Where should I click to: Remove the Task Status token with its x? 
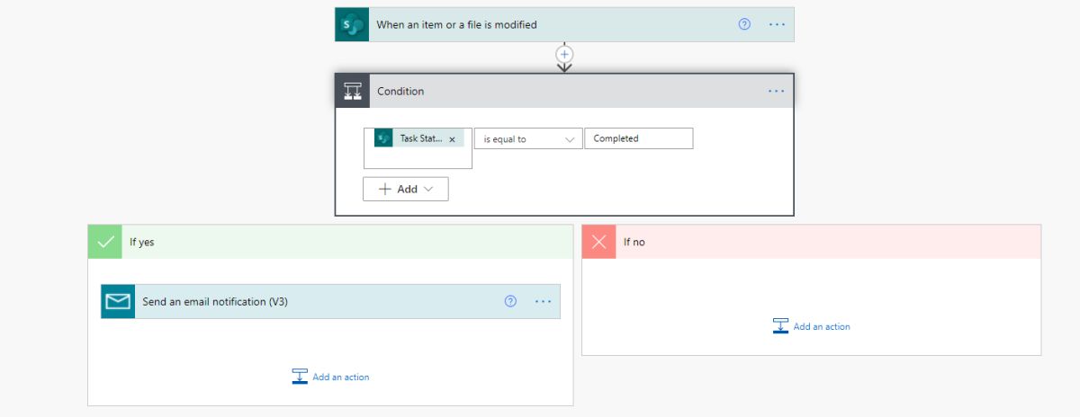[452, 139]
